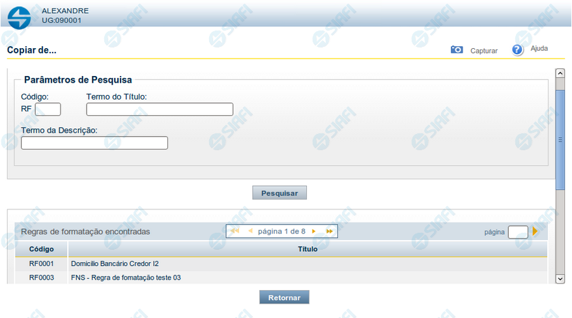This screenshot has width=572, height=318.
Task: Open rule RF0001 code link
Action: [x=41, y=264]
